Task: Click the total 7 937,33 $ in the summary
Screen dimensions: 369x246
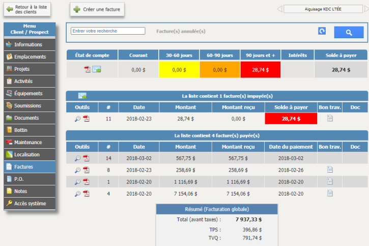Action: (248, 220)
